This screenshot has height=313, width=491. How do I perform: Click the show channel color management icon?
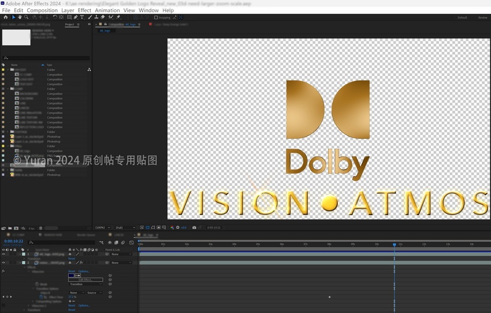click(x=172, y=228)
